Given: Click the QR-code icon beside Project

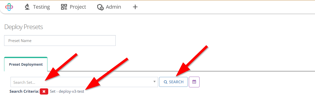Looking at the screenshot, I should coord(64,7).
